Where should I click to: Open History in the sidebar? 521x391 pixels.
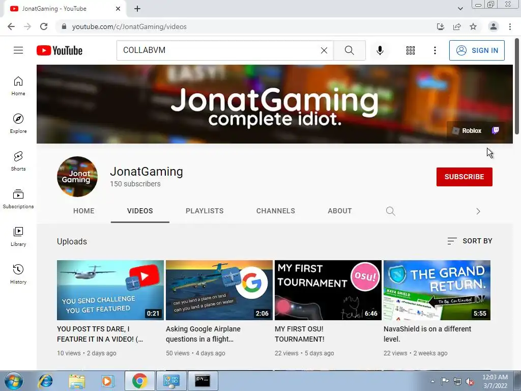point(18,274)
